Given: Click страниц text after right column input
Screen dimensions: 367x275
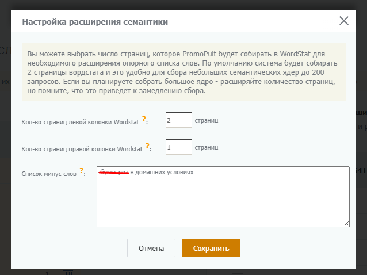Looking at the screenshot, I should click(207, 147).
